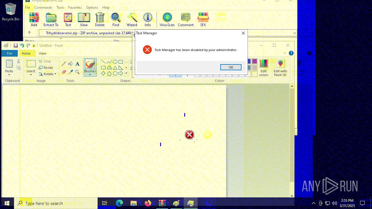Click Test icon in WinRAR toolbar
Viewport: 372px width, 209px height.
click(x=68, y=19)
